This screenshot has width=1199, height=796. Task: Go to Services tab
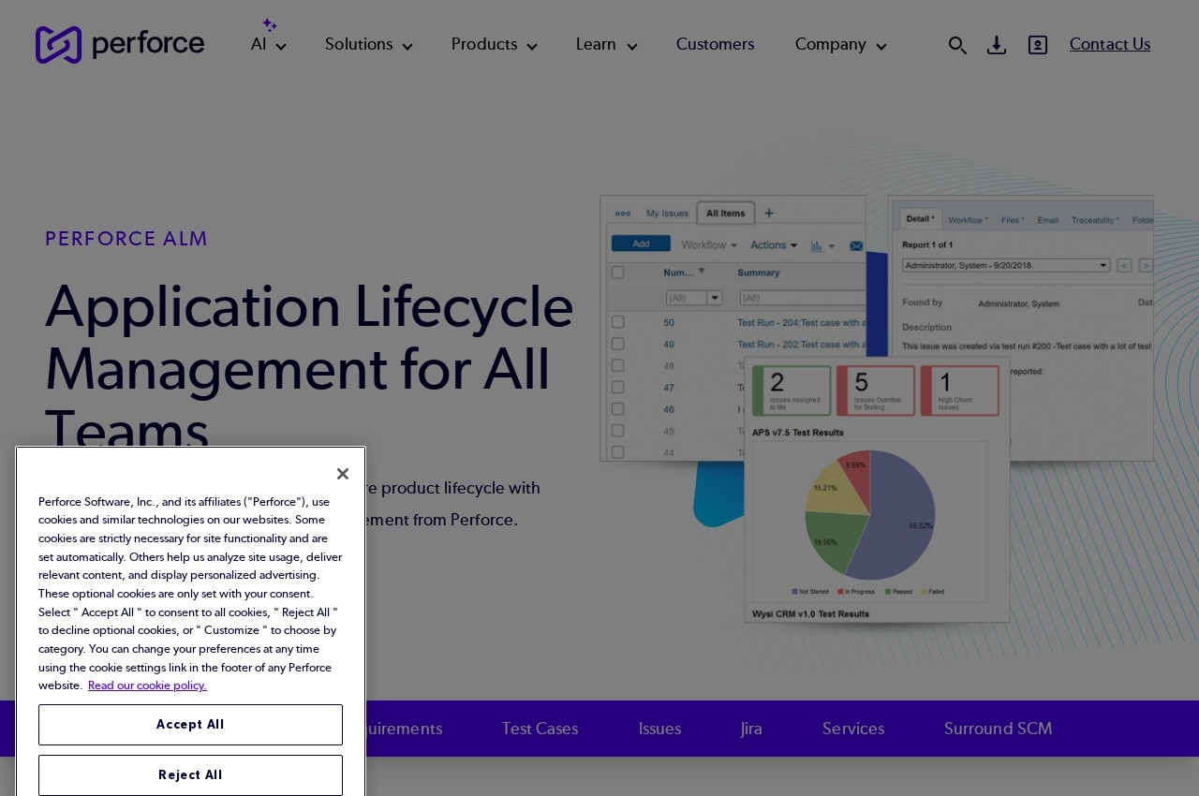pos(853,729)
